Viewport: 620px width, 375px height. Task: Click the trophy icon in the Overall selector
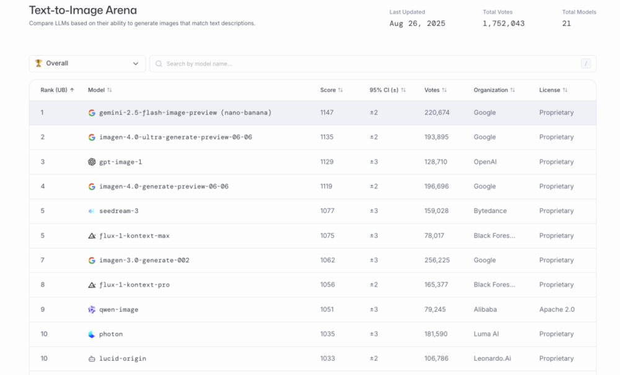point(38,63)
